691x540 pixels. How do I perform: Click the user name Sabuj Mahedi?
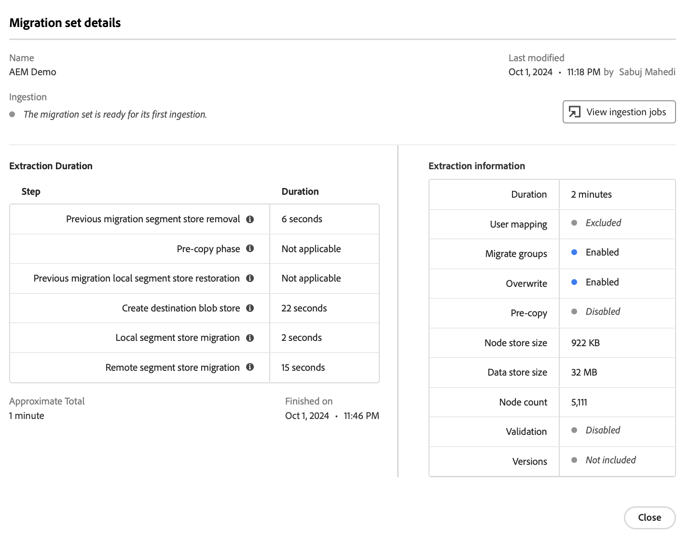tap(647, 72)
